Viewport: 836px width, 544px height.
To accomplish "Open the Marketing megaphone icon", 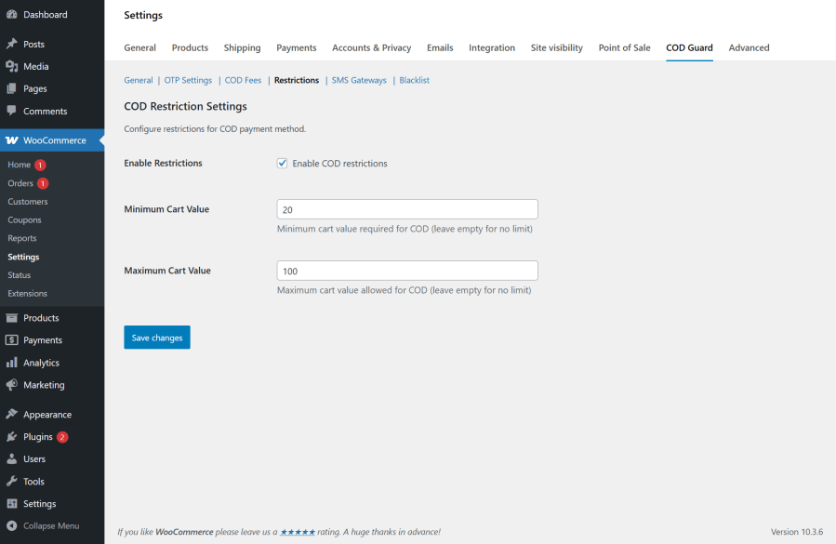I will (x=11, y=385).
